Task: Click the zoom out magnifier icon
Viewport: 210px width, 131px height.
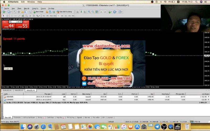Action: tap(93, 12)
